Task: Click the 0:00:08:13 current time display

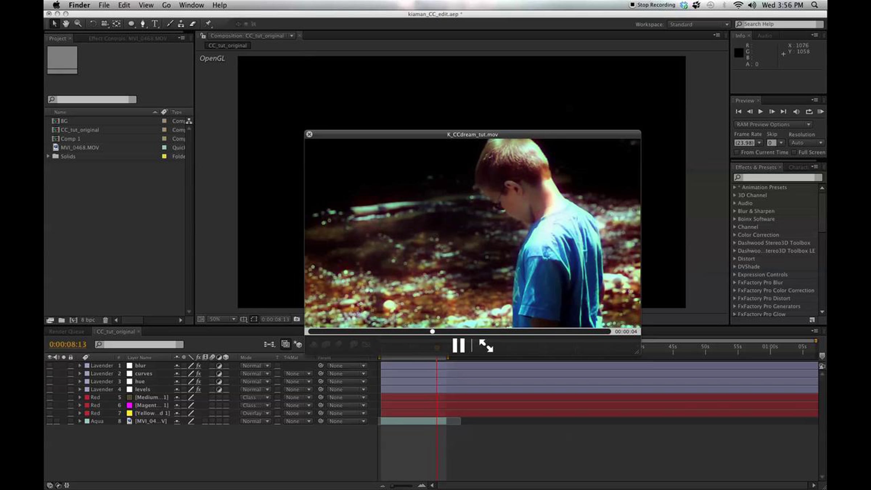Action: click(68, 344)
